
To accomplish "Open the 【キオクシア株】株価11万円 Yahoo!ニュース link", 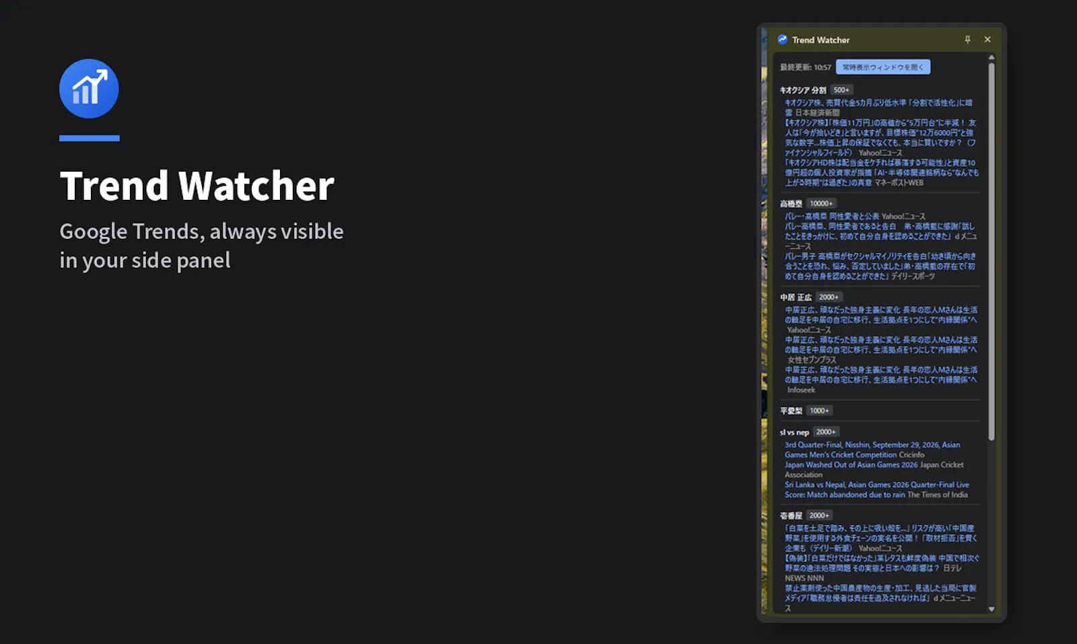I will coord(880,138).
